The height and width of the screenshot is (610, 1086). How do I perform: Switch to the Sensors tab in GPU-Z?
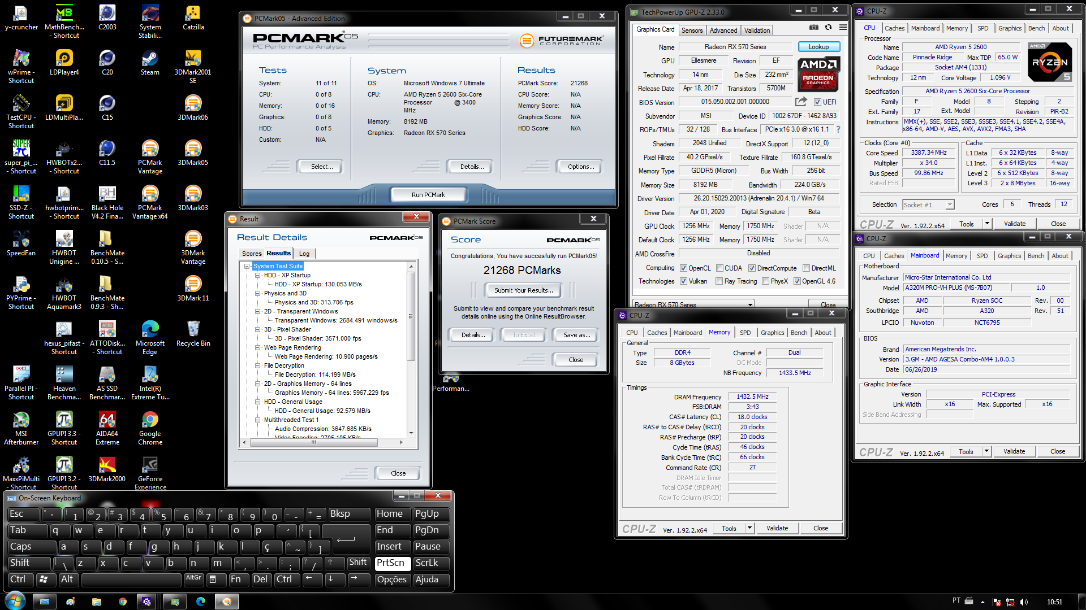(x=692, y=30)
